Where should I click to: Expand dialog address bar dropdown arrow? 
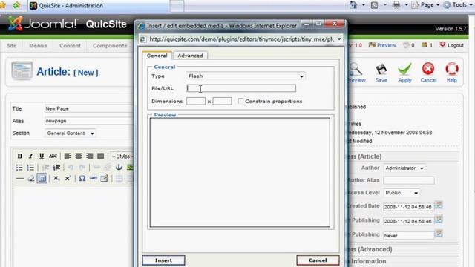pos(339,39)
